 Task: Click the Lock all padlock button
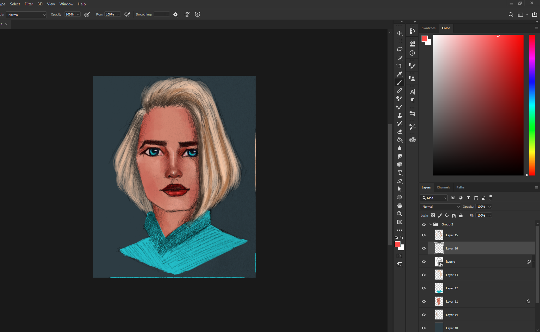(x=461, y=216)
